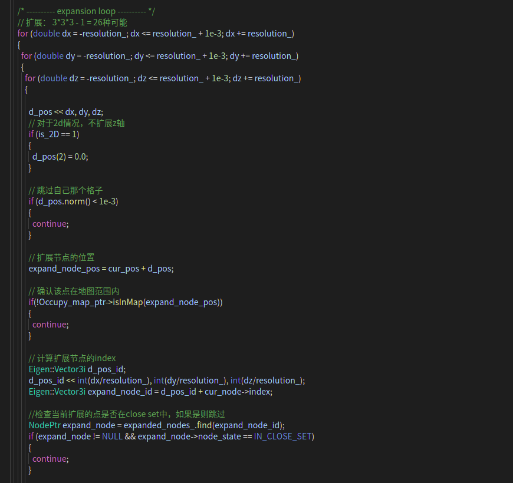The height and width of the screenshot is (483, 513).
Task: Click expanded_nodes_.find call
Action: (168, 425)
